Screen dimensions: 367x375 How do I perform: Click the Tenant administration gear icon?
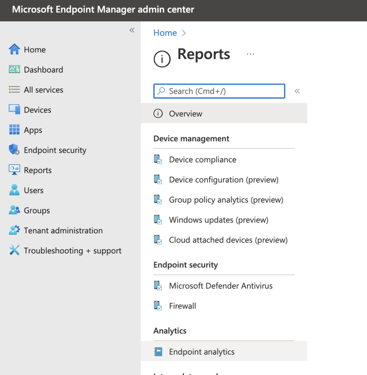click(14, 230)
